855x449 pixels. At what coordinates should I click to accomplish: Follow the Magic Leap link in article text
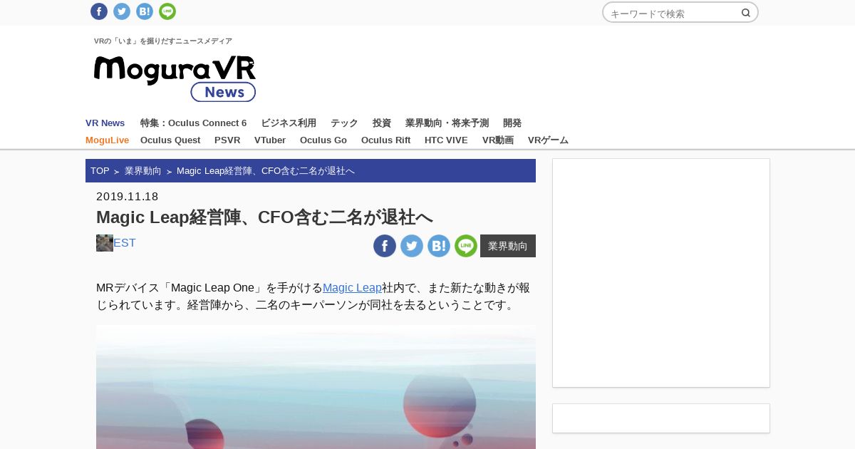click(x=352, y=288)
